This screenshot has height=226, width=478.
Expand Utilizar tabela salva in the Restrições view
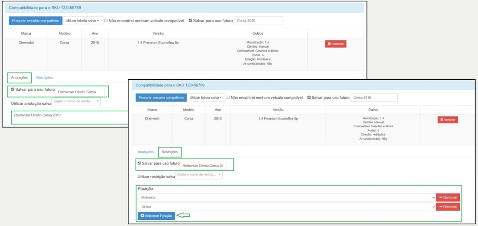205,98
